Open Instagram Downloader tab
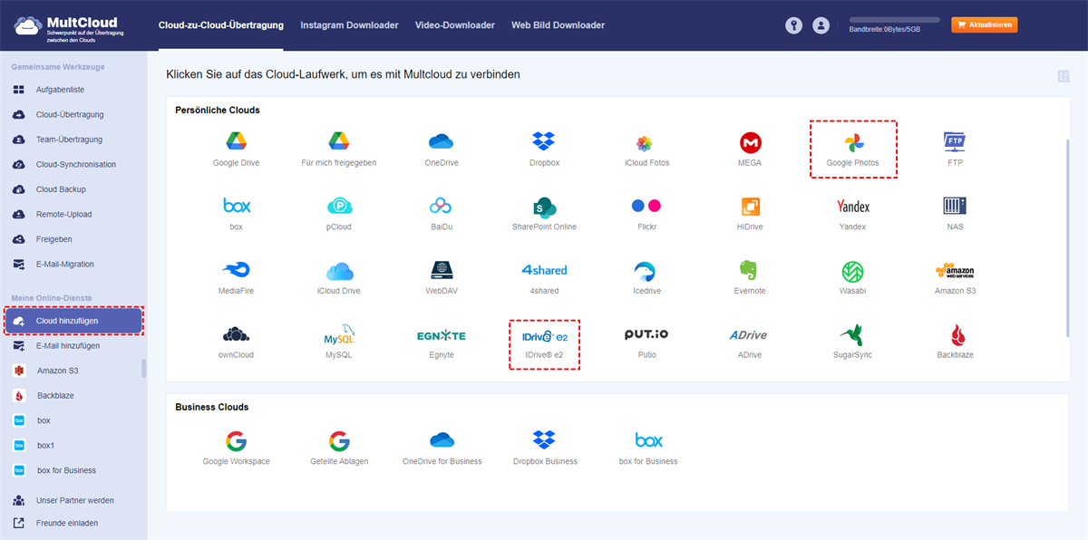1088x540 pixels. (349, 25)
